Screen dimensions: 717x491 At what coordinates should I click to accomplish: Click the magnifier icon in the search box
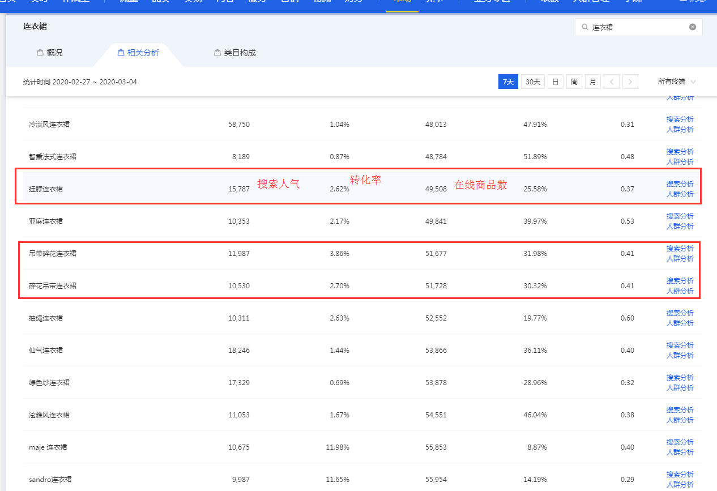585,27
